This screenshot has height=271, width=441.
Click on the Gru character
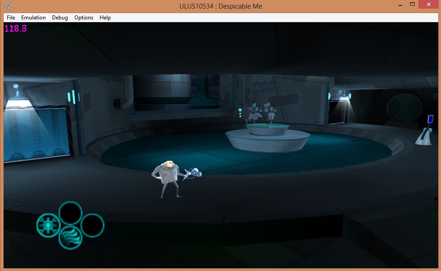coord(168,179)
